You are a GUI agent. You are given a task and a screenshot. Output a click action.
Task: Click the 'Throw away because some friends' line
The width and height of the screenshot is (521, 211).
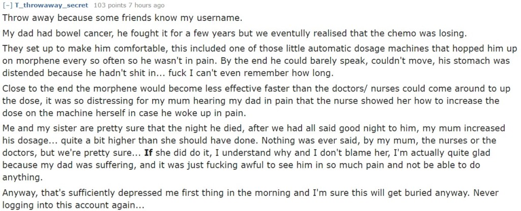click(x=122, y=18)
